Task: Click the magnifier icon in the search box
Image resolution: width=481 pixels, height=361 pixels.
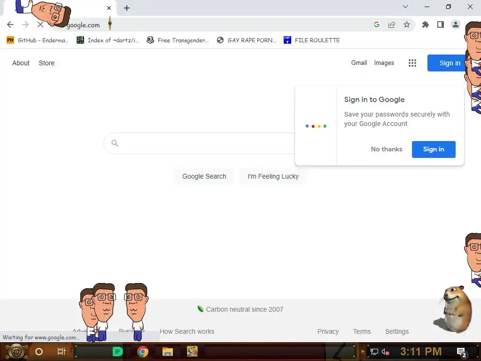Action: (115, 143)
